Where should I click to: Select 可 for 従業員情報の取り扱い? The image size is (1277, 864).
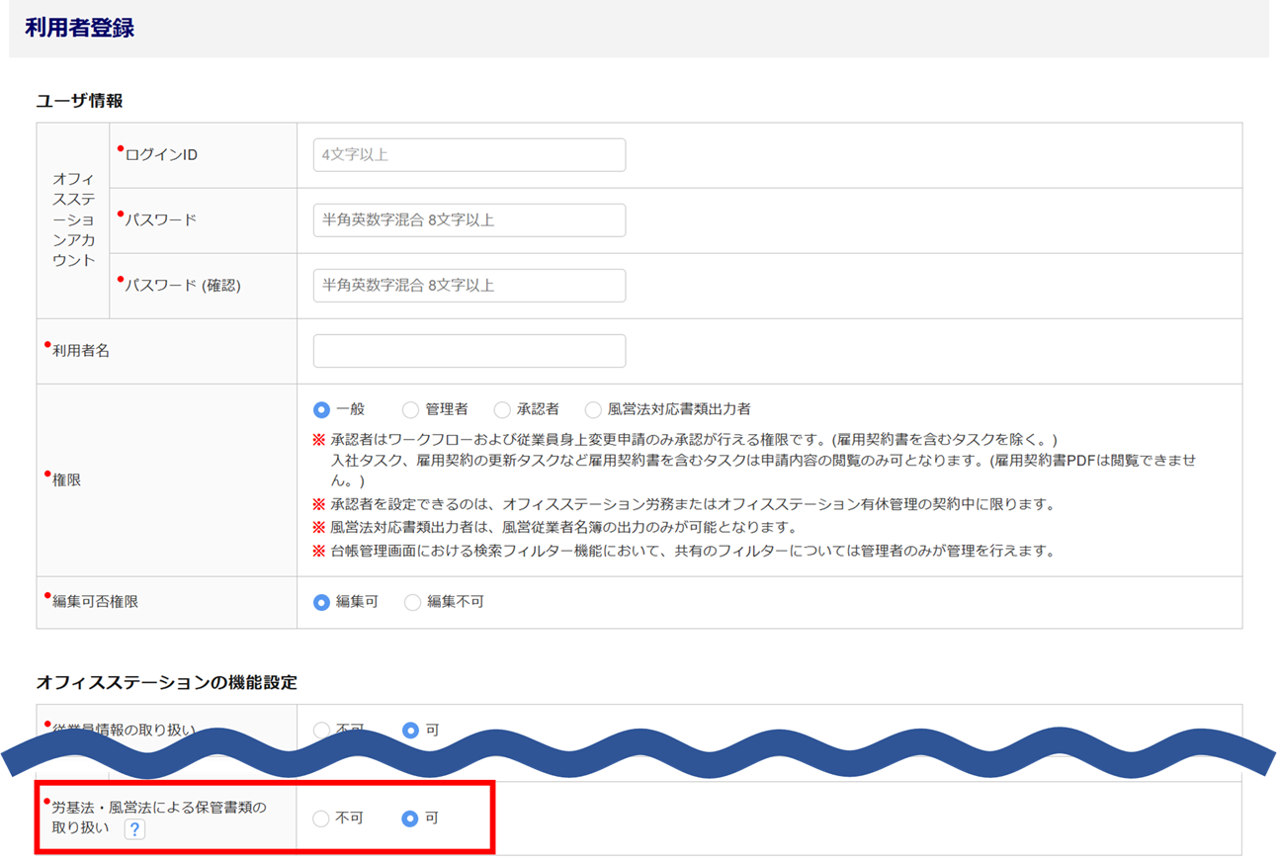point(410,731)
